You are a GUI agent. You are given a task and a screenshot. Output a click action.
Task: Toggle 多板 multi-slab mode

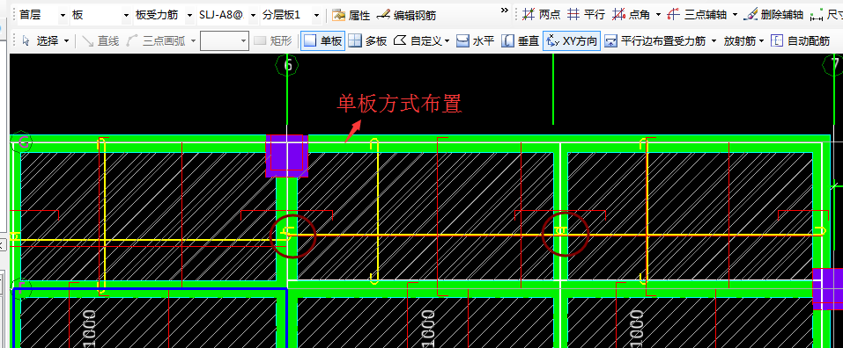pos(367,40)
